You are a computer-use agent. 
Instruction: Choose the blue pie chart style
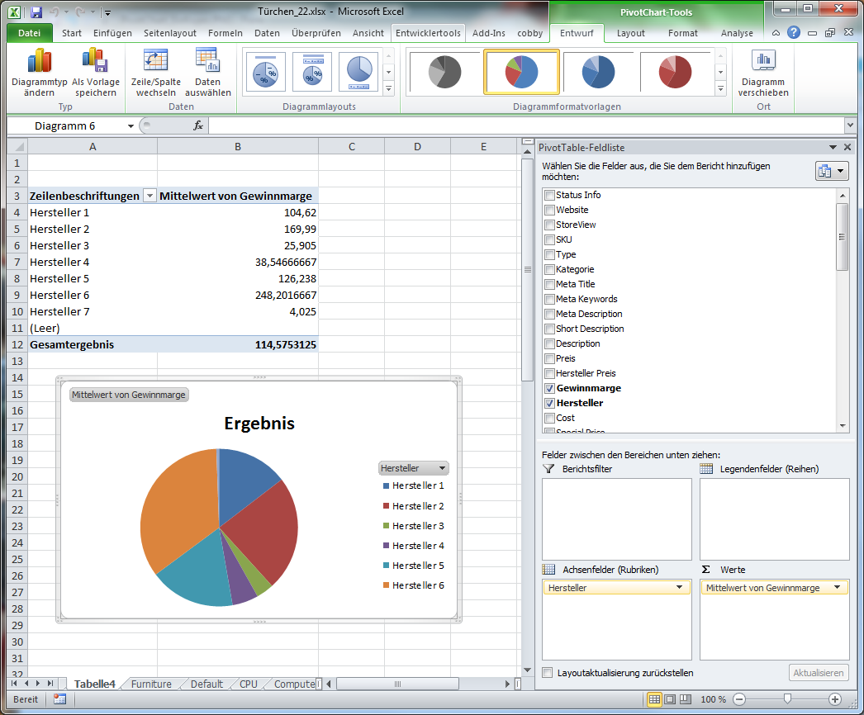598,72
